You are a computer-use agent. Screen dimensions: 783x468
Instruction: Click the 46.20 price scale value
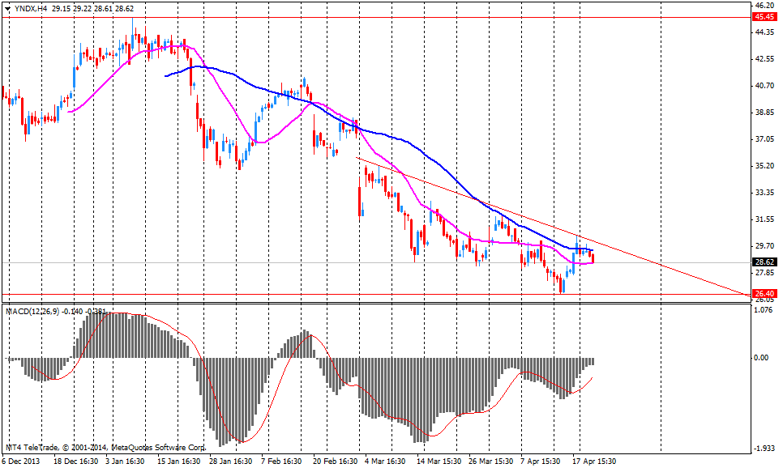[x=764, y=6]
